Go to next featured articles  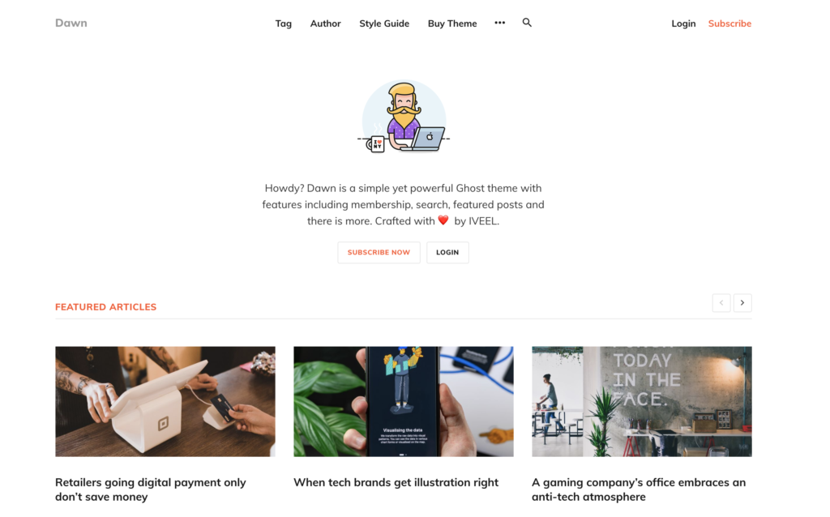pyautogui.click(x=742, y=303)
